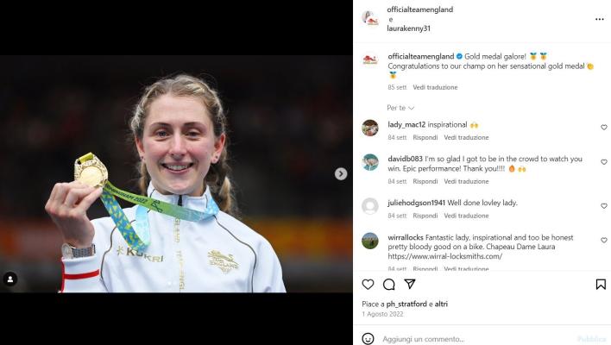The width and height of the screenshot is (611, 345).
Task: Open the comment bubble icon
Action: tap(389, 285)
